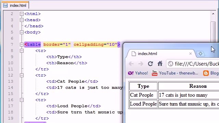Click the </head> tag on line 4
This screenshot has height=123, width=219.
point(34,26)
